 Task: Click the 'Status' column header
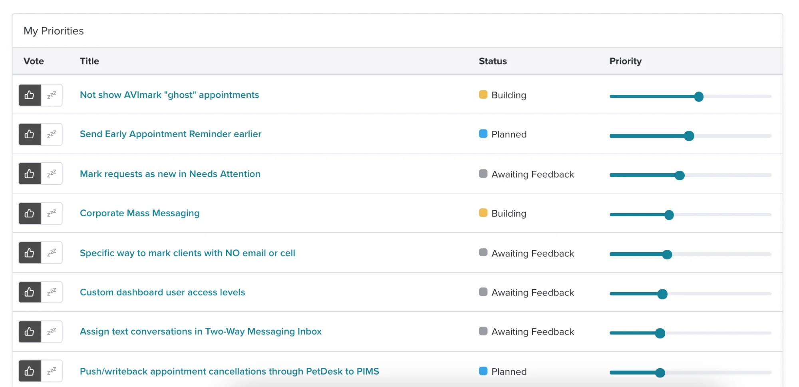coord(493,61)
